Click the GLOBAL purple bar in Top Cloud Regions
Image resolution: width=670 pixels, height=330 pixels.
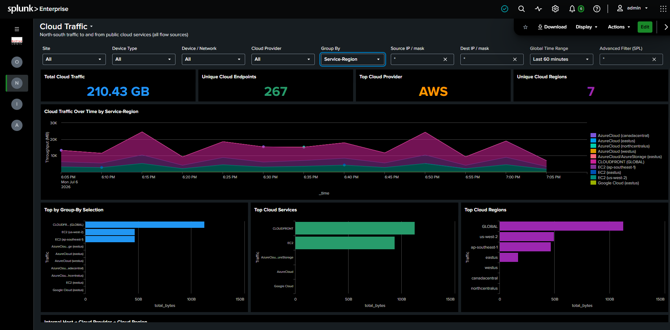tap(561, 226)
